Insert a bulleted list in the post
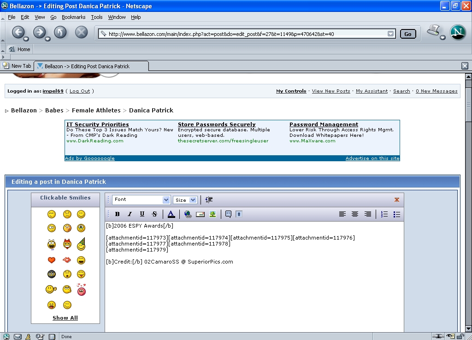Viewport: 472px width, 340px height. coord(397,214)
